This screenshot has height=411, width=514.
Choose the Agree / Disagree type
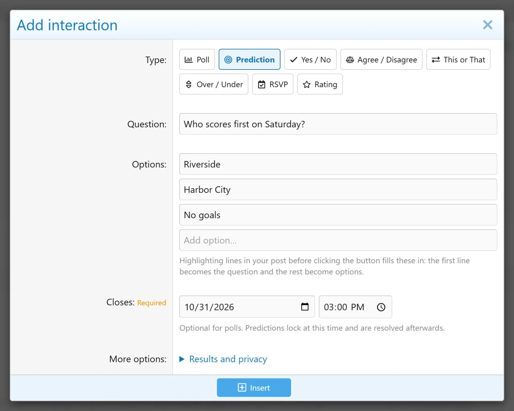click(381, 59)
